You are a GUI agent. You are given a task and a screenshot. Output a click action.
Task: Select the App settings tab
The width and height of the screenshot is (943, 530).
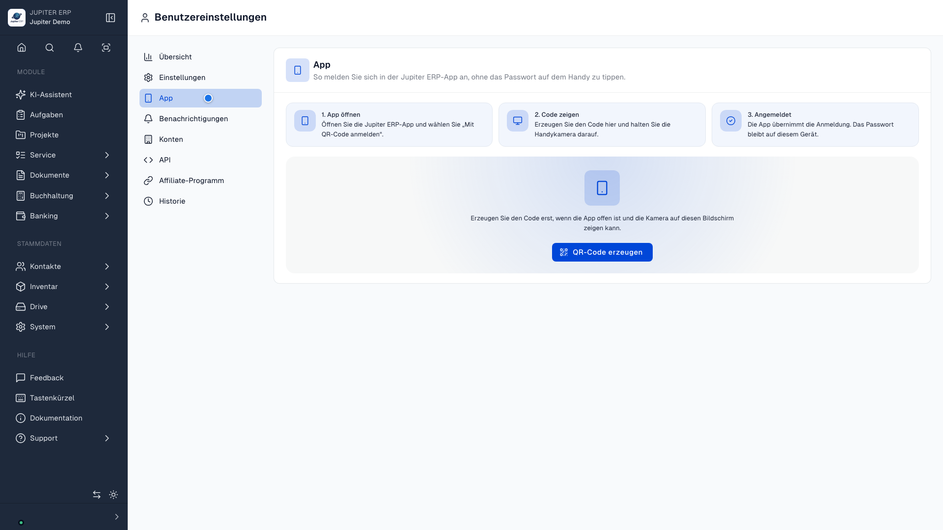200,98
